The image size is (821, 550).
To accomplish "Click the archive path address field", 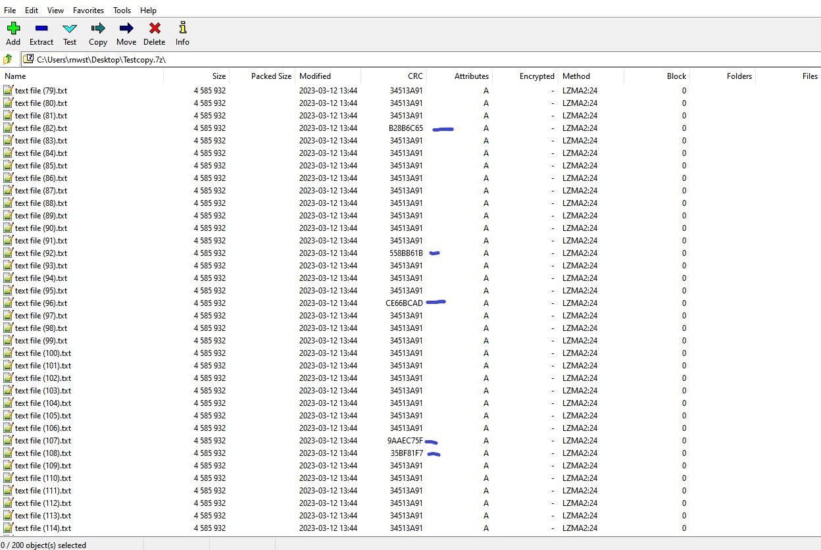I will coord(421,59).
